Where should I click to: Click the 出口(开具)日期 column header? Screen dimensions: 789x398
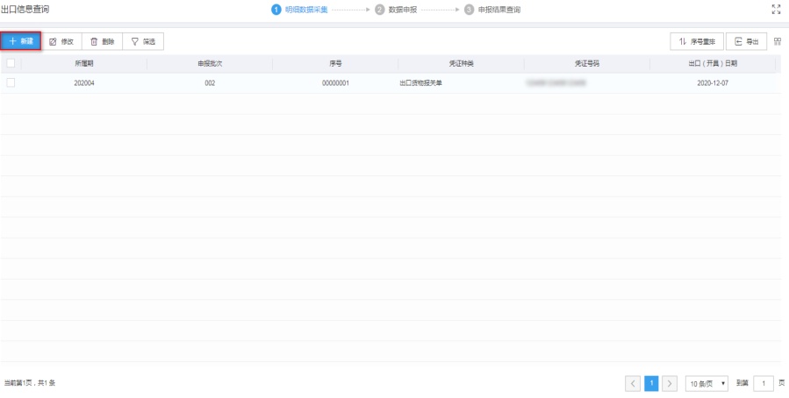click(713, 64)
